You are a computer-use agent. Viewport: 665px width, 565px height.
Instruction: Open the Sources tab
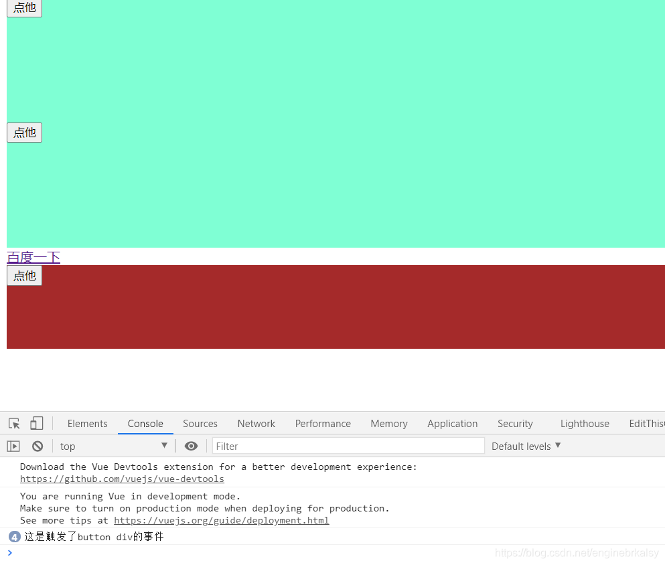pyautogui.click(x=200, y=424)
